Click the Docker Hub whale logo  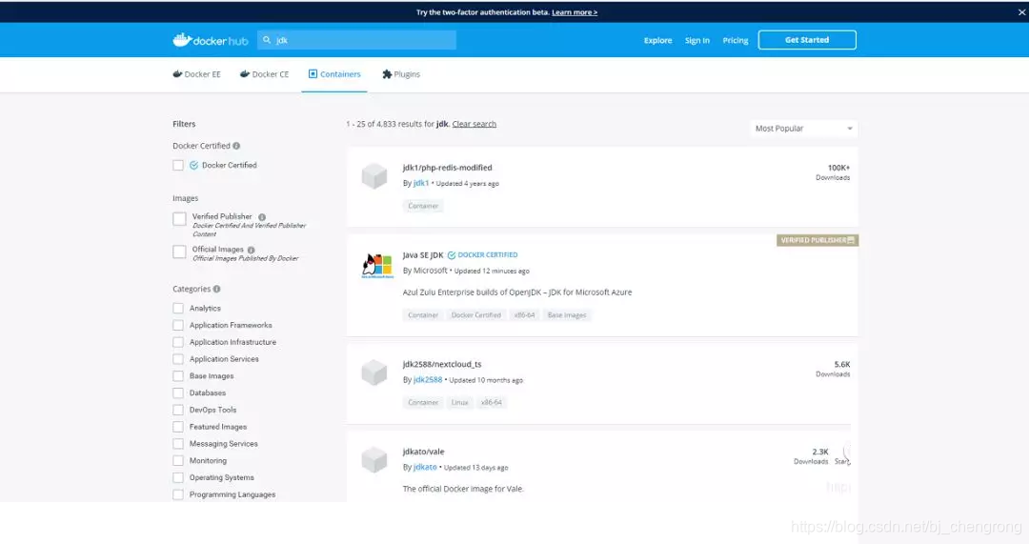(182, 40)
